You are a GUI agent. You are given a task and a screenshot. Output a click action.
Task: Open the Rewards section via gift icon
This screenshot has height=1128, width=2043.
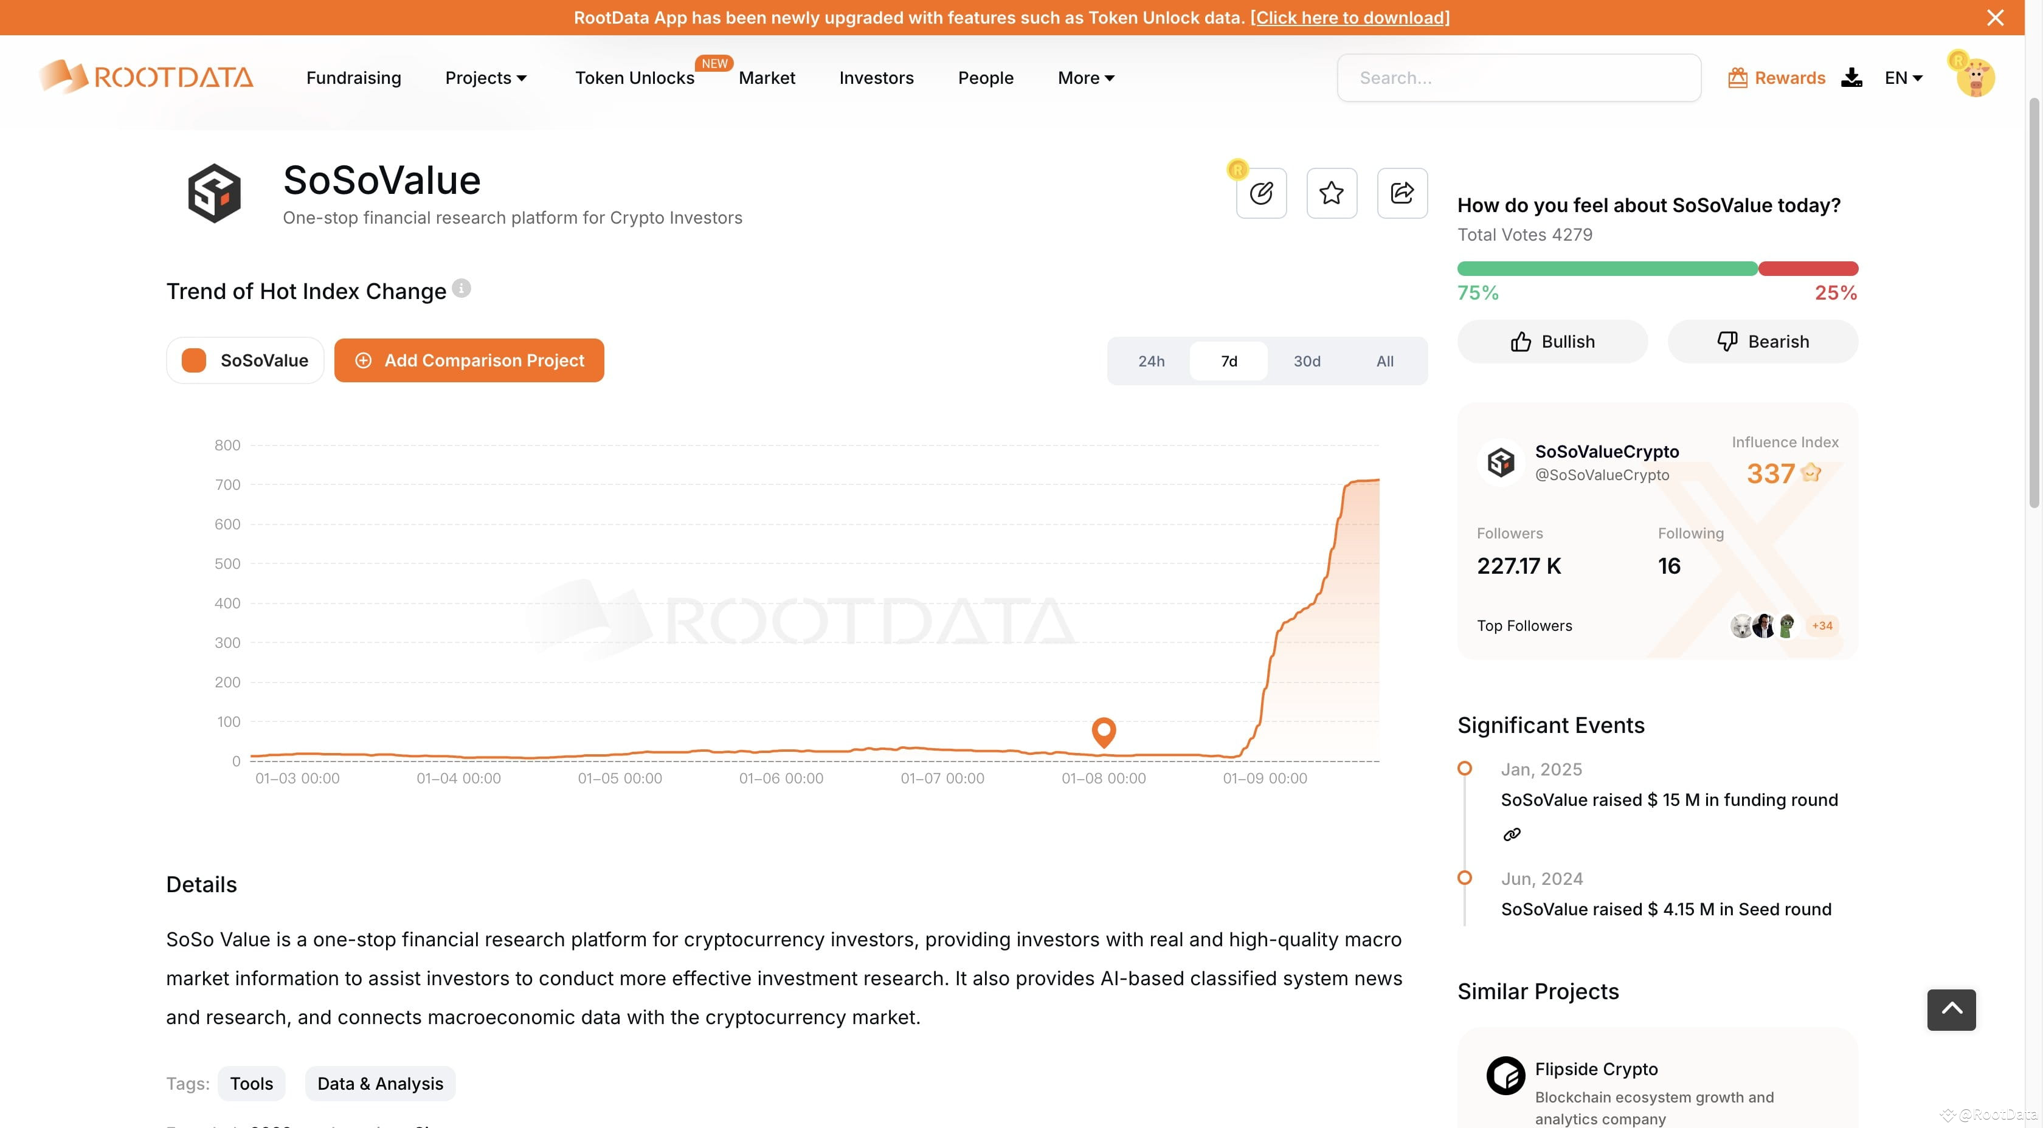(1738, 77)
